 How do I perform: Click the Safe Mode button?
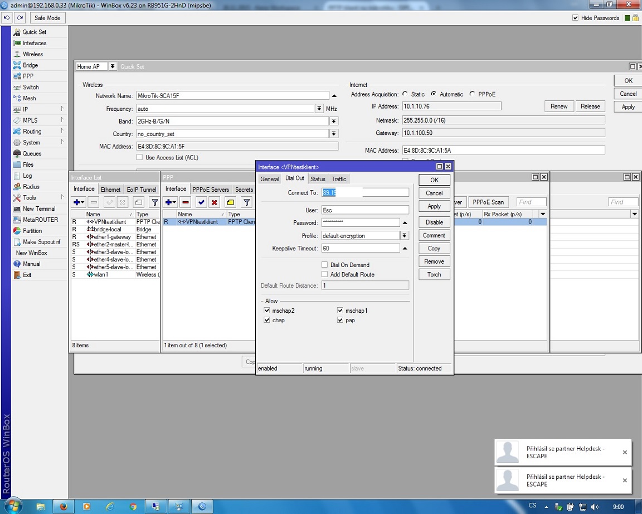(47, 18)
